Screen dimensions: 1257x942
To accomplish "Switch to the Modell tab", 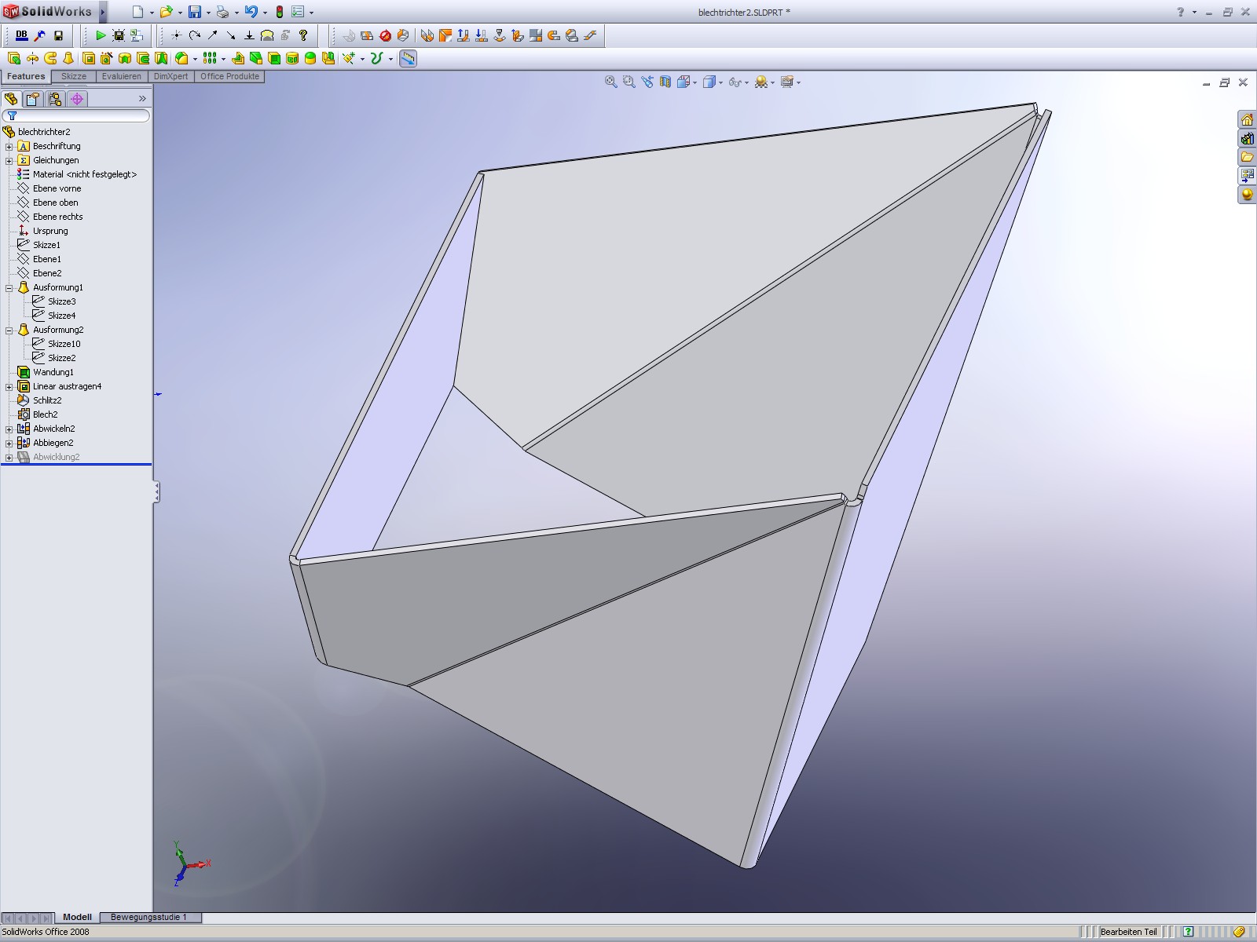I will coord(77,917).
